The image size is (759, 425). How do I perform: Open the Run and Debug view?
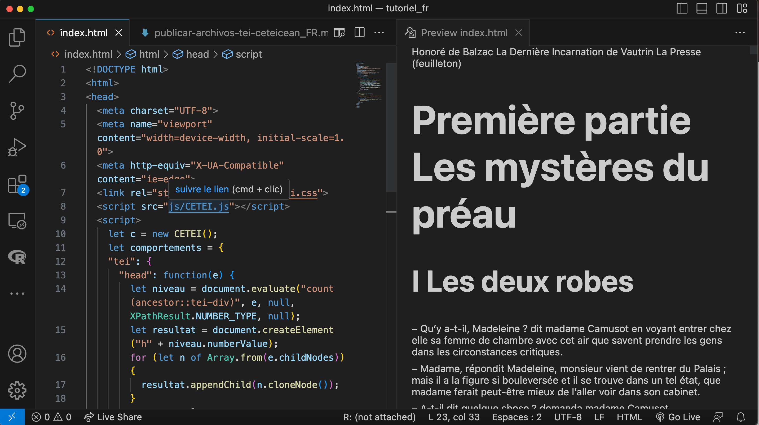17,147
